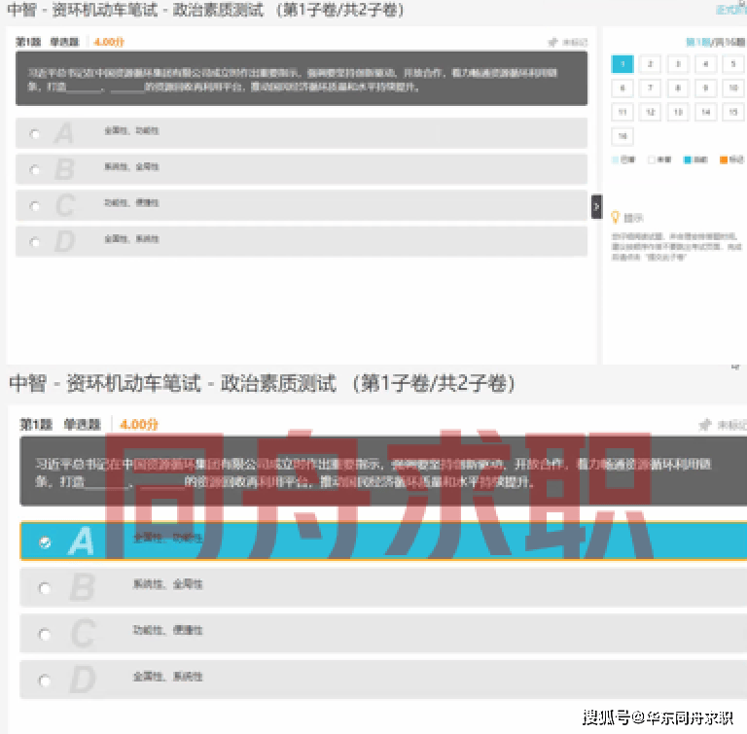Click question stem text in upper screenshot
Viewport: 747px width, 734px height.
coord(293,80)
